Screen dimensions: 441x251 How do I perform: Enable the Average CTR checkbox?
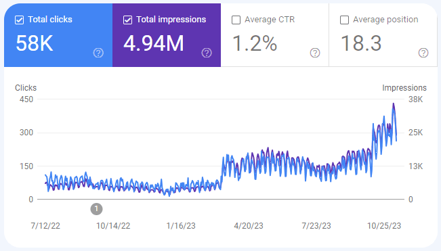pos(236,20)
